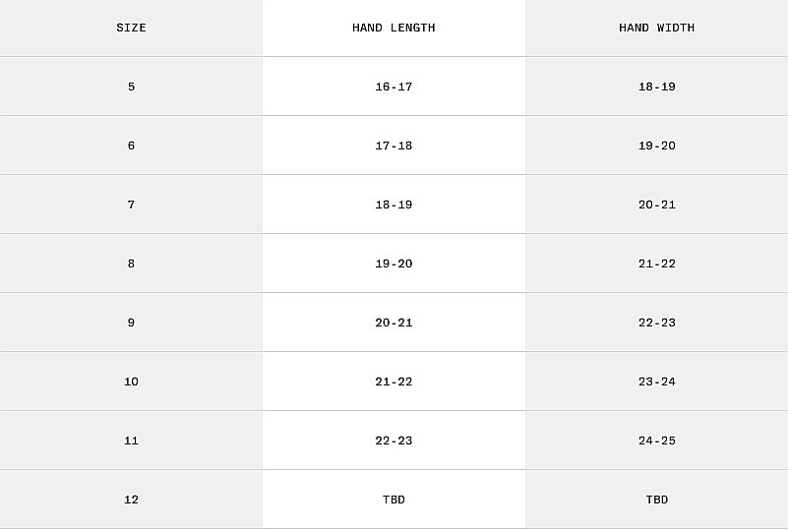788x530 pixels.
Task: Click hand length value 18-19
Action: point(394,205)
